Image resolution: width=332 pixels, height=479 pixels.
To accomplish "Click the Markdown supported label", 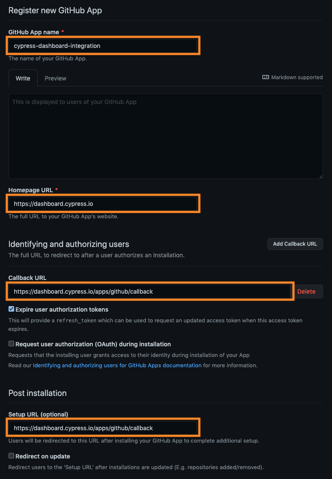I will (297, 77).
